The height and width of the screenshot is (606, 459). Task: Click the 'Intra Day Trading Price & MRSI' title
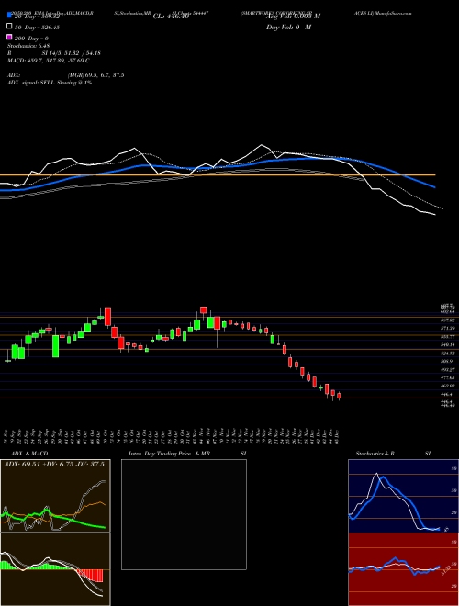coord(187,454)
